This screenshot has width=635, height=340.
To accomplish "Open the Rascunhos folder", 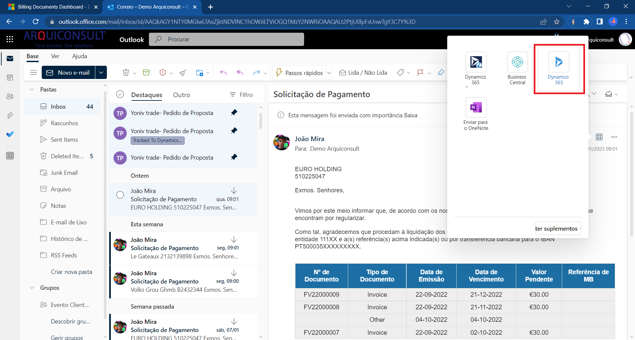I will (x=62, y=123).
